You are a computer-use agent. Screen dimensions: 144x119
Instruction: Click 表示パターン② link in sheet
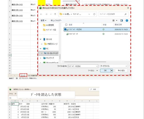[x=17, y=4]
